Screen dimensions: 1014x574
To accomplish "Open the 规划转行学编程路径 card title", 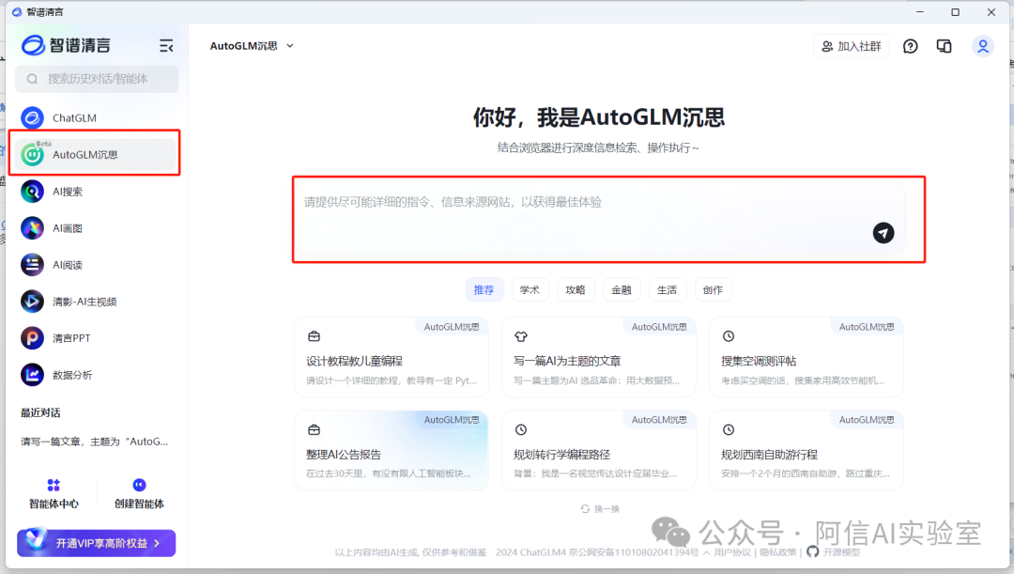I will coord(562,455).
